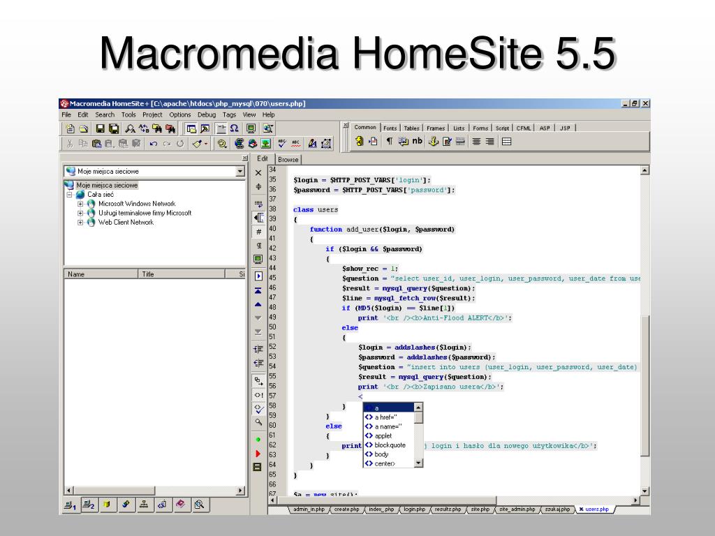715x536 pixels.
Task: Toggle the Resource window icon
Action: click(191, 128)
